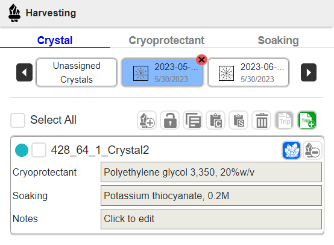The width and height of the screenshot is (334, 245).
Task: Close the selected 2023-05 plate card
Action: pyautogui.click(x=201, y=60)
